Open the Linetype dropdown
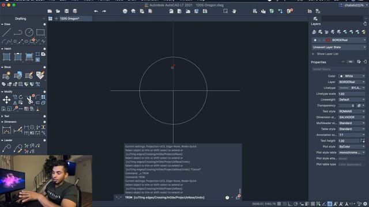The height and width of the screenshot is (207, 369). coord(352,88)
